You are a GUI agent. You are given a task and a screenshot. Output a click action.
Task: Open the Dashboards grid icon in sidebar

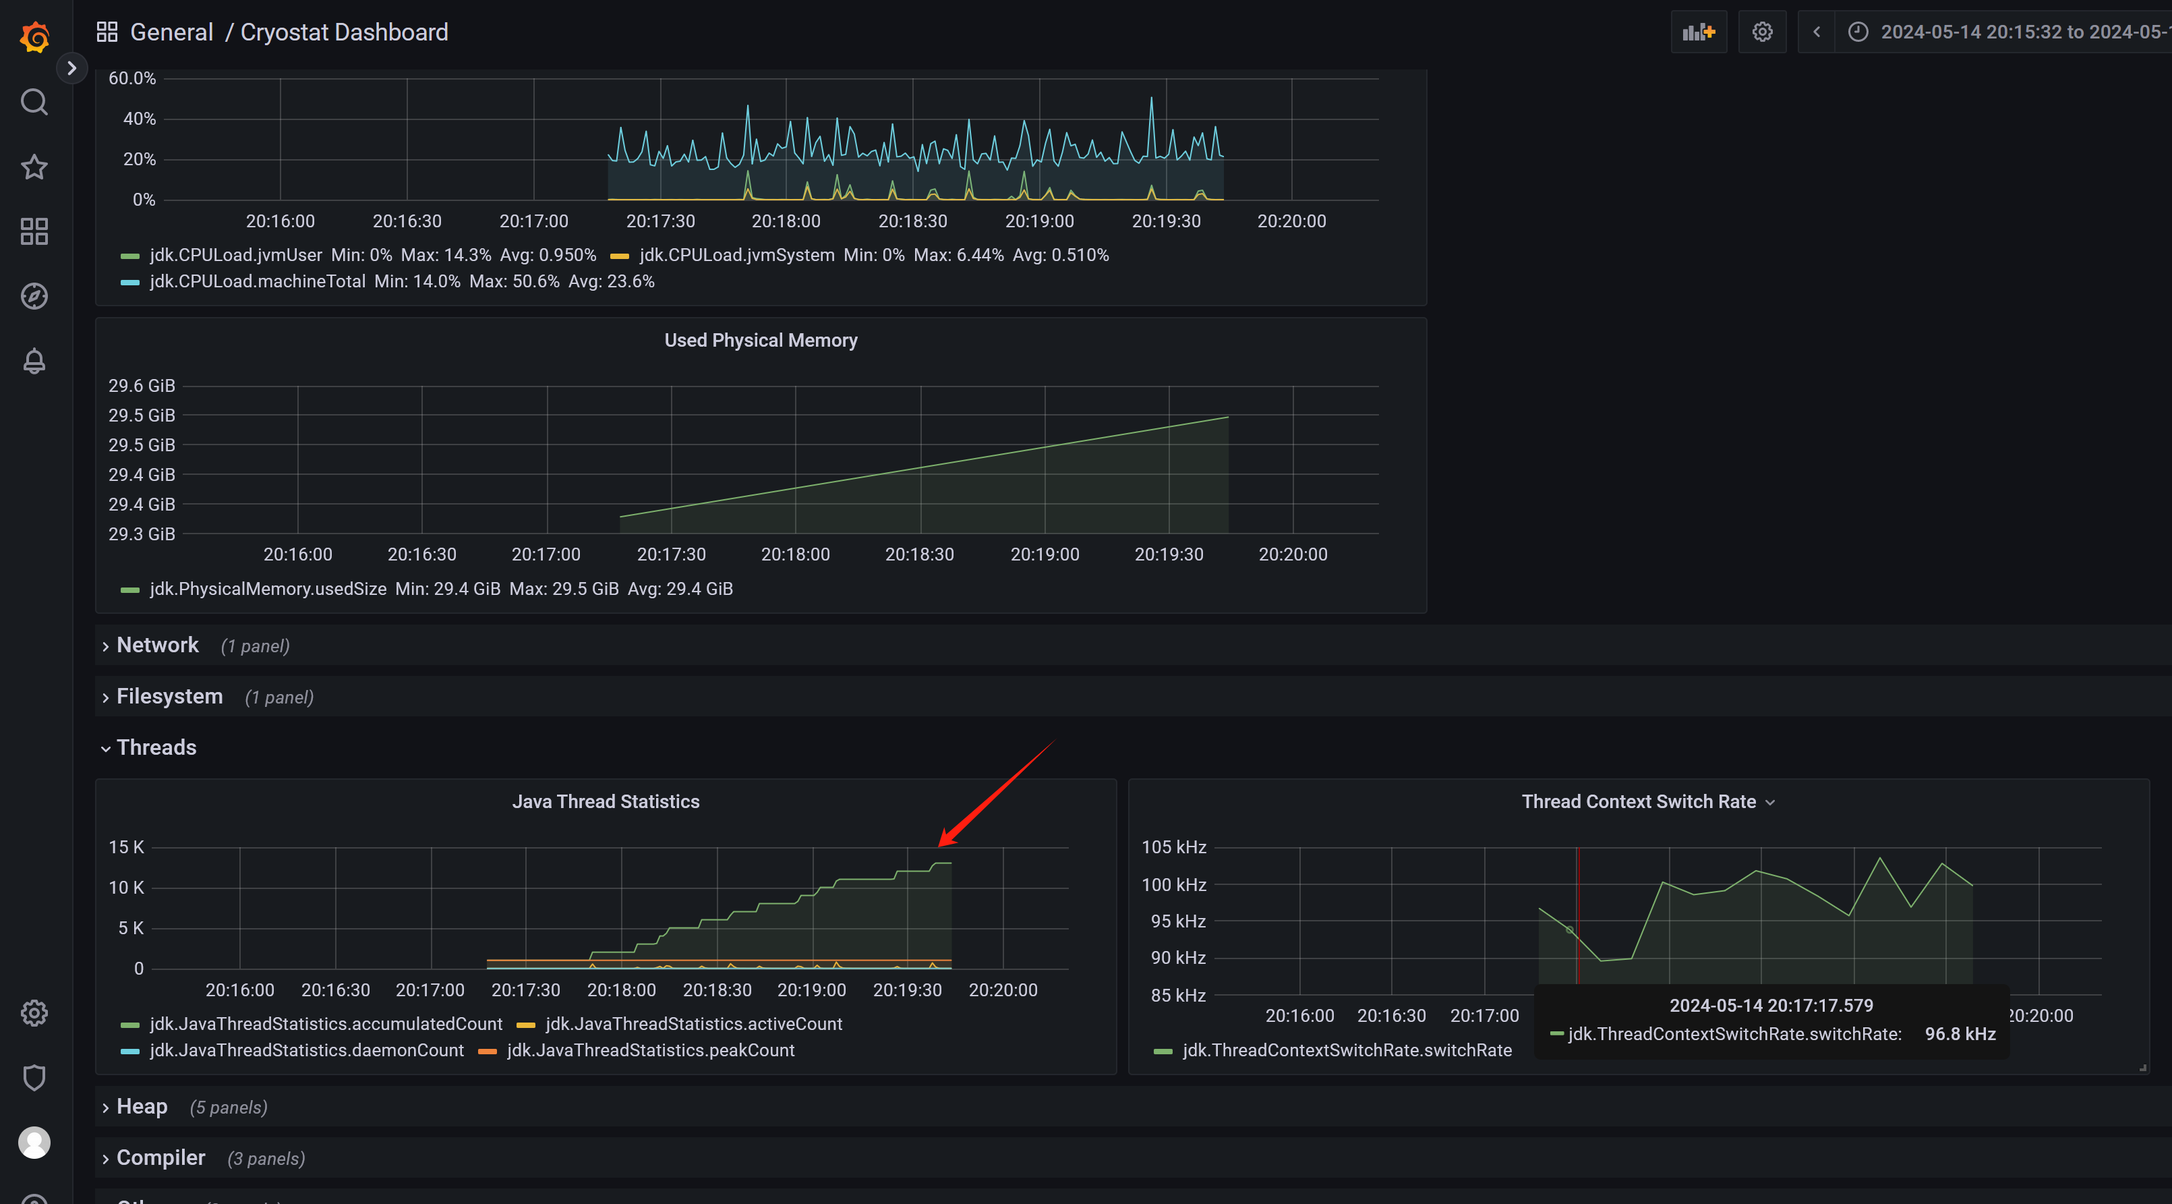click(x=34, y=231)
